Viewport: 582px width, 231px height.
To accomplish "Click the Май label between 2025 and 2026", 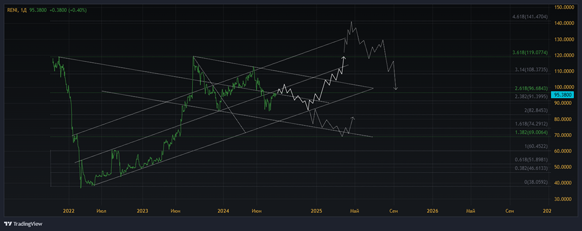I will [x=355, y=211].
